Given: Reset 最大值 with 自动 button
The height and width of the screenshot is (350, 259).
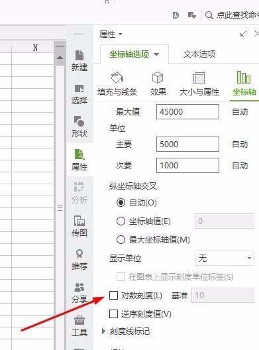Looking at the screenshot, I should tap(240, 111).
